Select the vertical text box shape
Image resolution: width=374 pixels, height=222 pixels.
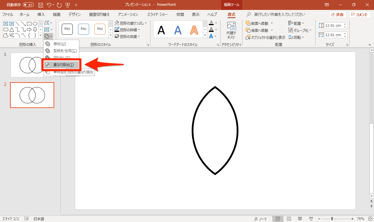[12, 24]
